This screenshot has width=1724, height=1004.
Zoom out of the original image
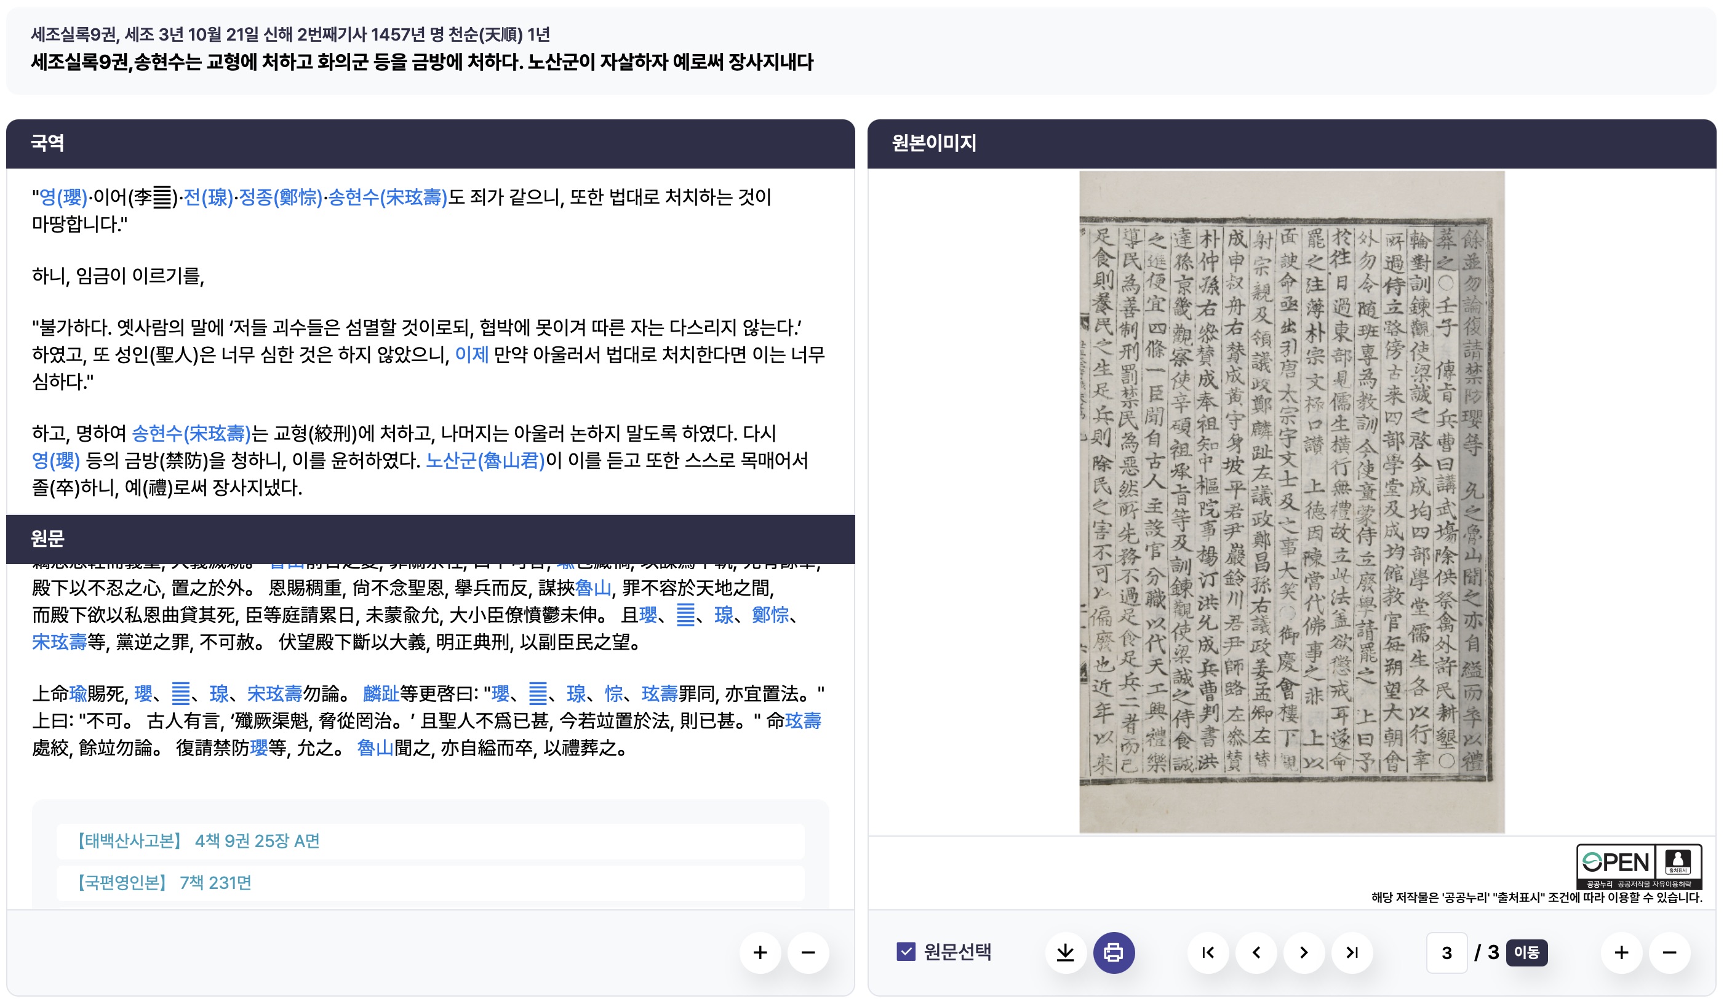tap(1669, 952)
